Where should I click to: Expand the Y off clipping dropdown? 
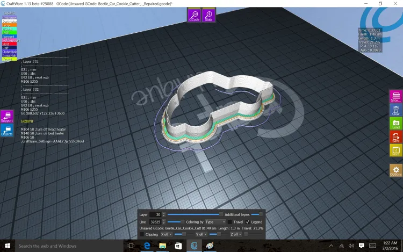pos(201,234)
